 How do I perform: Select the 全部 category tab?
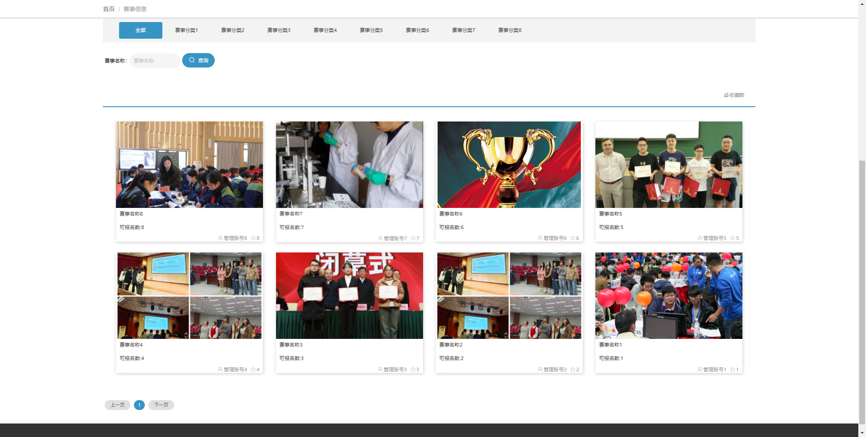pos(140,30)
